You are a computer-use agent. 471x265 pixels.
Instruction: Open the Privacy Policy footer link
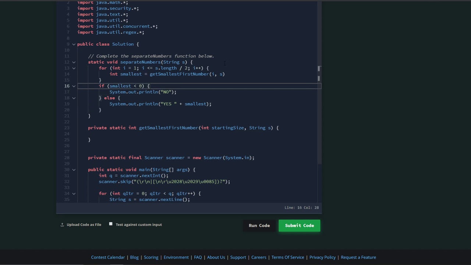pos(322,257)
